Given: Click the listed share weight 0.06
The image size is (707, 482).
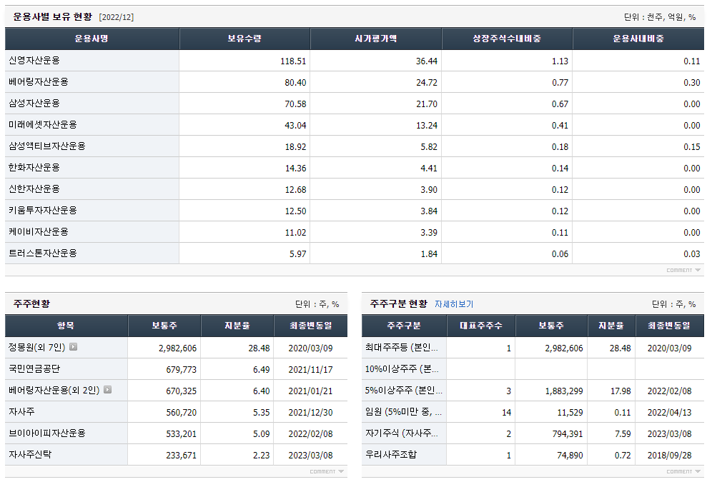Looking at the screenshot, I should click(x=560, y=254).
